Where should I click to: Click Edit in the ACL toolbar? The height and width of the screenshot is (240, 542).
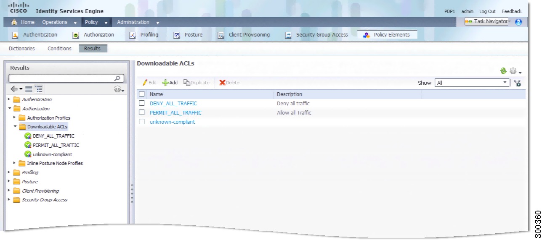(149, 83)
